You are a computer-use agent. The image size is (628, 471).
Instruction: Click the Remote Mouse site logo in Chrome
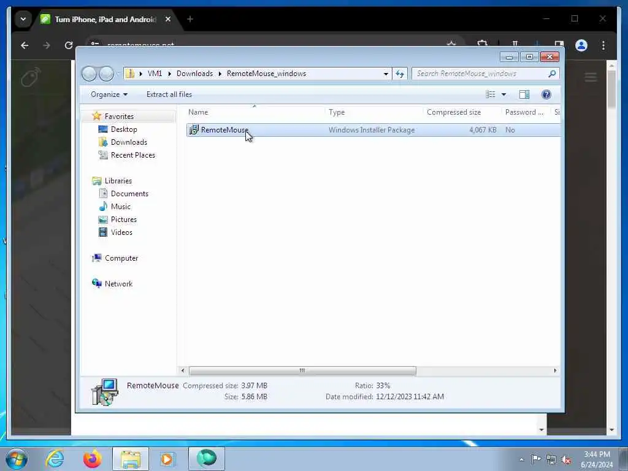pyautogui.click(x=31, y=77)
